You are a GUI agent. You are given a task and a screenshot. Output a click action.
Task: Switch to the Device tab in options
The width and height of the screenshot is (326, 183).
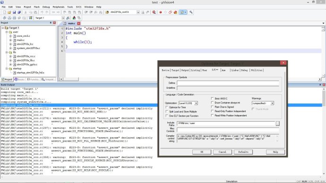[165, 70]
